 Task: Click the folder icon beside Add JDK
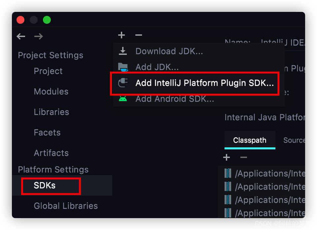coord(123,67)
